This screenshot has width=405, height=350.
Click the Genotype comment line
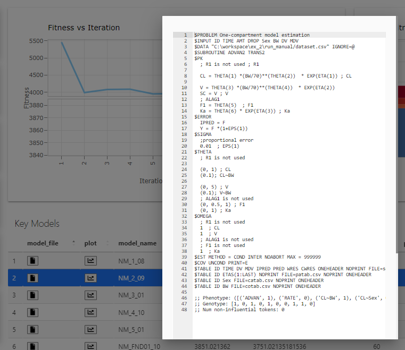pyautogui.click(x=255, y=304)
